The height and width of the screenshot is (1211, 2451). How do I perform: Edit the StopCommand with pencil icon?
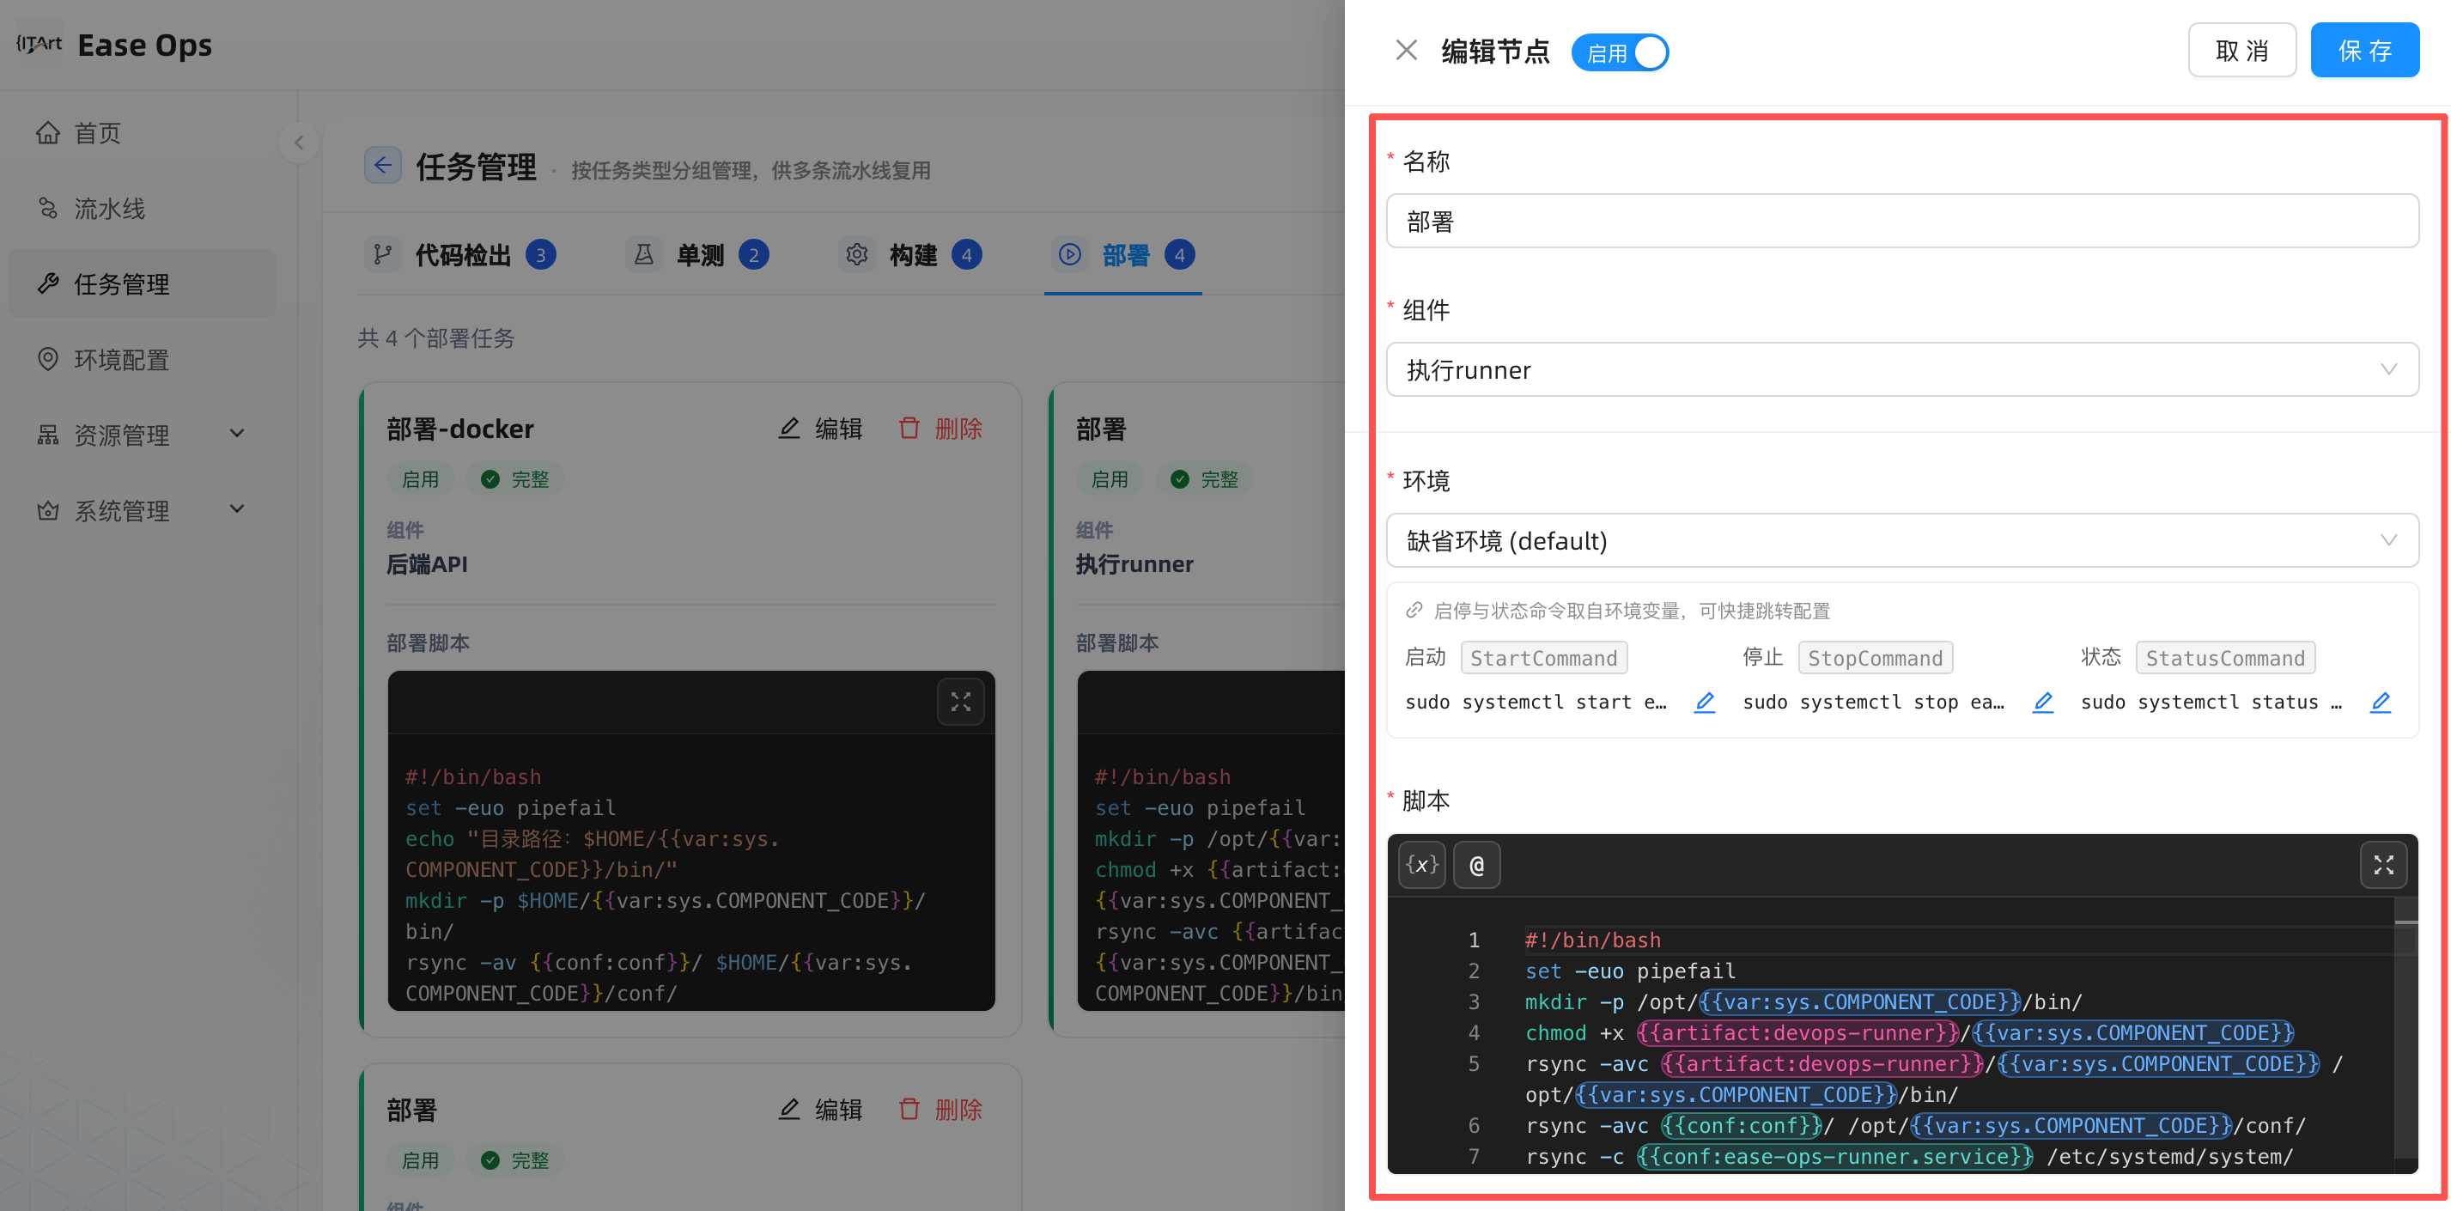pyautogui.click(x=2043, y=702)
